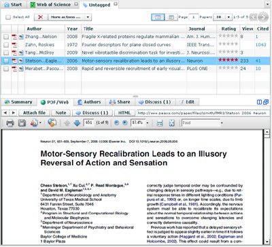Screen dimensions: 272x247
Task: Open the Discuss (1) tab
Action: point(155,102)
